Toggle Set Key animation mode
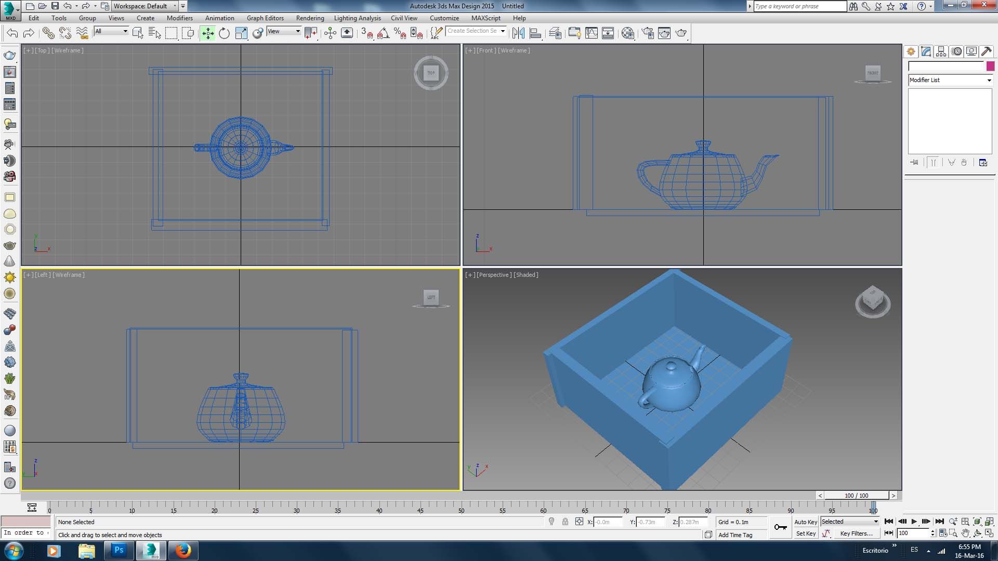 (x=806, y=533)
